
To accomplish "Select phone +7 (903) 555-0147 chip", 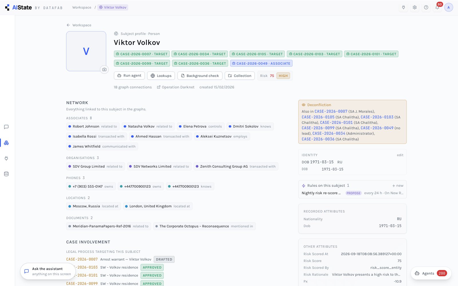I will [91, 186].
